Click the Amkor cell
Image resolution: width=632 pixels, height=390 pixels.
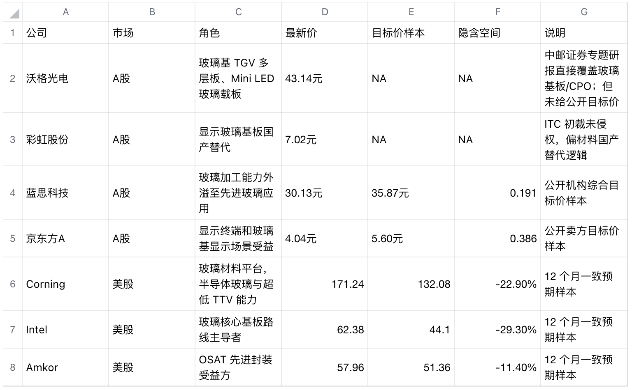pos(65,367)
